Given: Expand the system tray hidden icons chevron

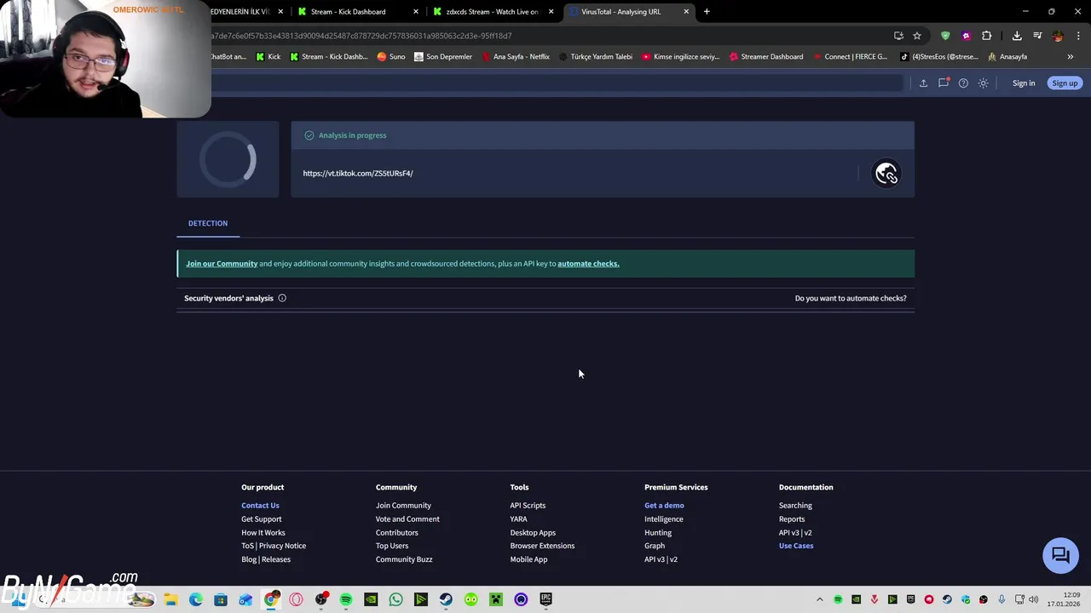Looking at the screenshot, I should [x=820, y=599].
